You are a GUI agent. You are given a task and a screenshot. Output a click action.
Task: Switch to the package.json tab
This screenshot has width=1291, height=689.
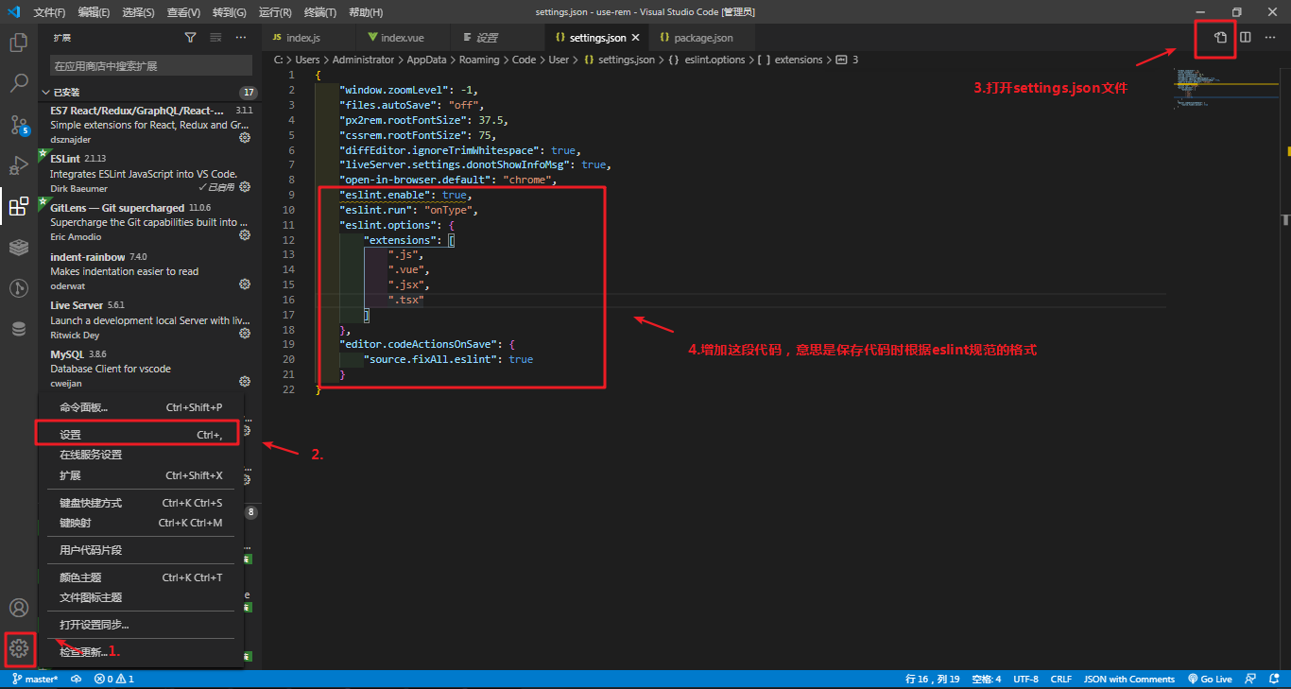[x=701, y=38]
